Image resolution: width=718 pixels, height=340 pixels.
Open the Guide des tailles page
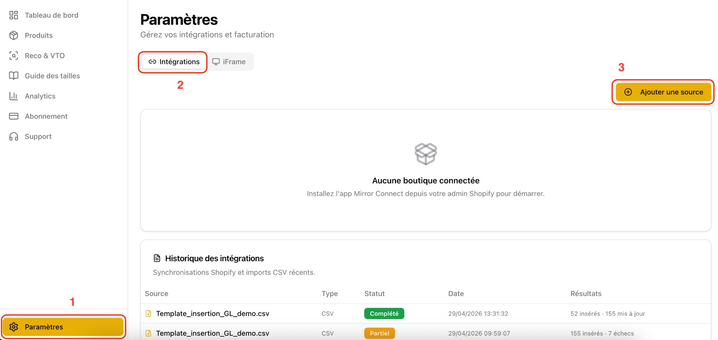(x=64, y=76)
